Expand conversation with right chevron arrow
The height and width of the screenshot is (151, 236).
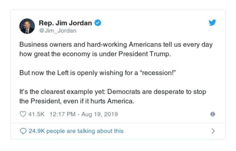[x=213, y=131]
